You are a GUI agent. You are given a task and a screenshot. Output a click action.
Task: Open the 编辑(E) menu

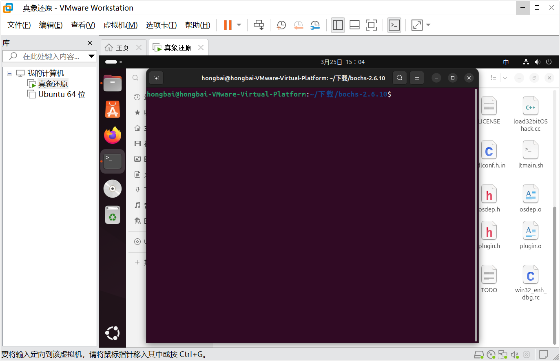[51, 25]
